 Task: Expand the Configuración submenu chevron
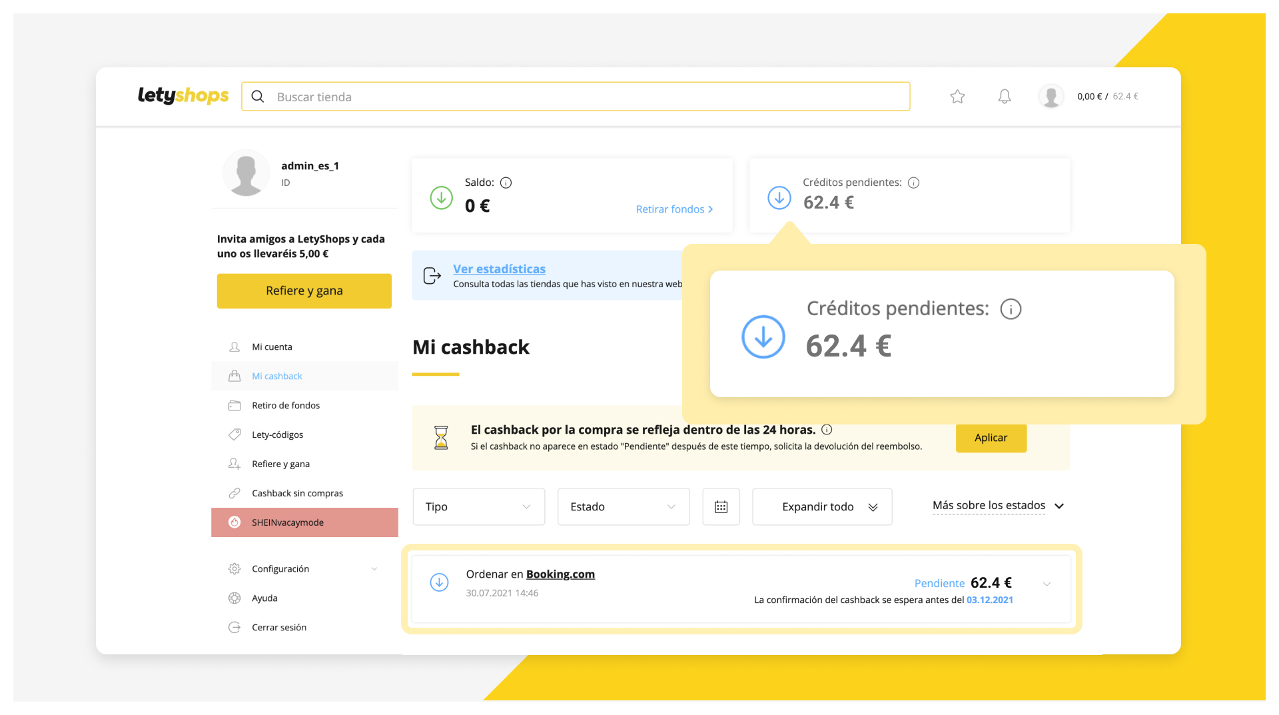pos(374,569)
